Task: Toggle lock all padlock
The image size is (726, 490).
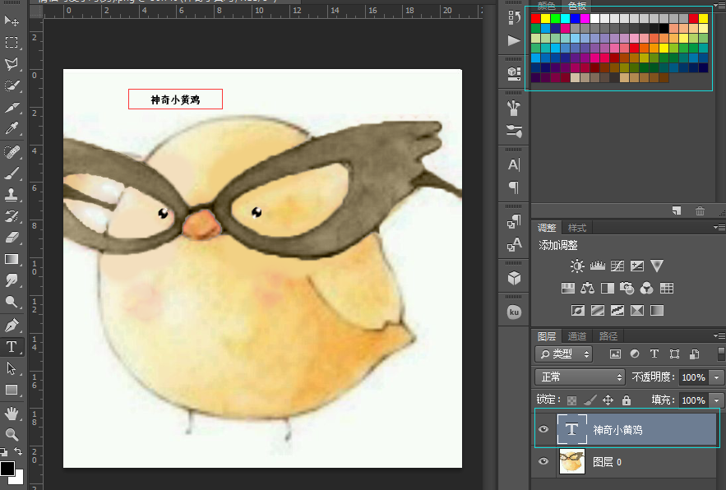Action: (x=627, y=400)
